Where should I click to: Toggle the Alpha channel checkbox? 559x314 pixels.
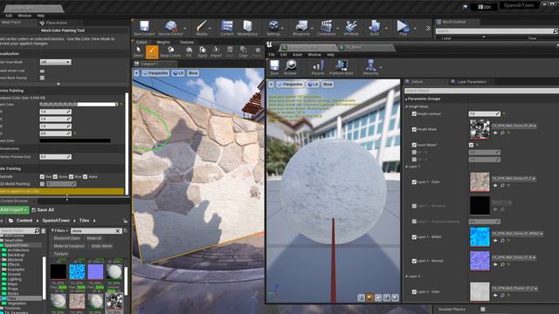pyautogui.click(x=86, y=176)
